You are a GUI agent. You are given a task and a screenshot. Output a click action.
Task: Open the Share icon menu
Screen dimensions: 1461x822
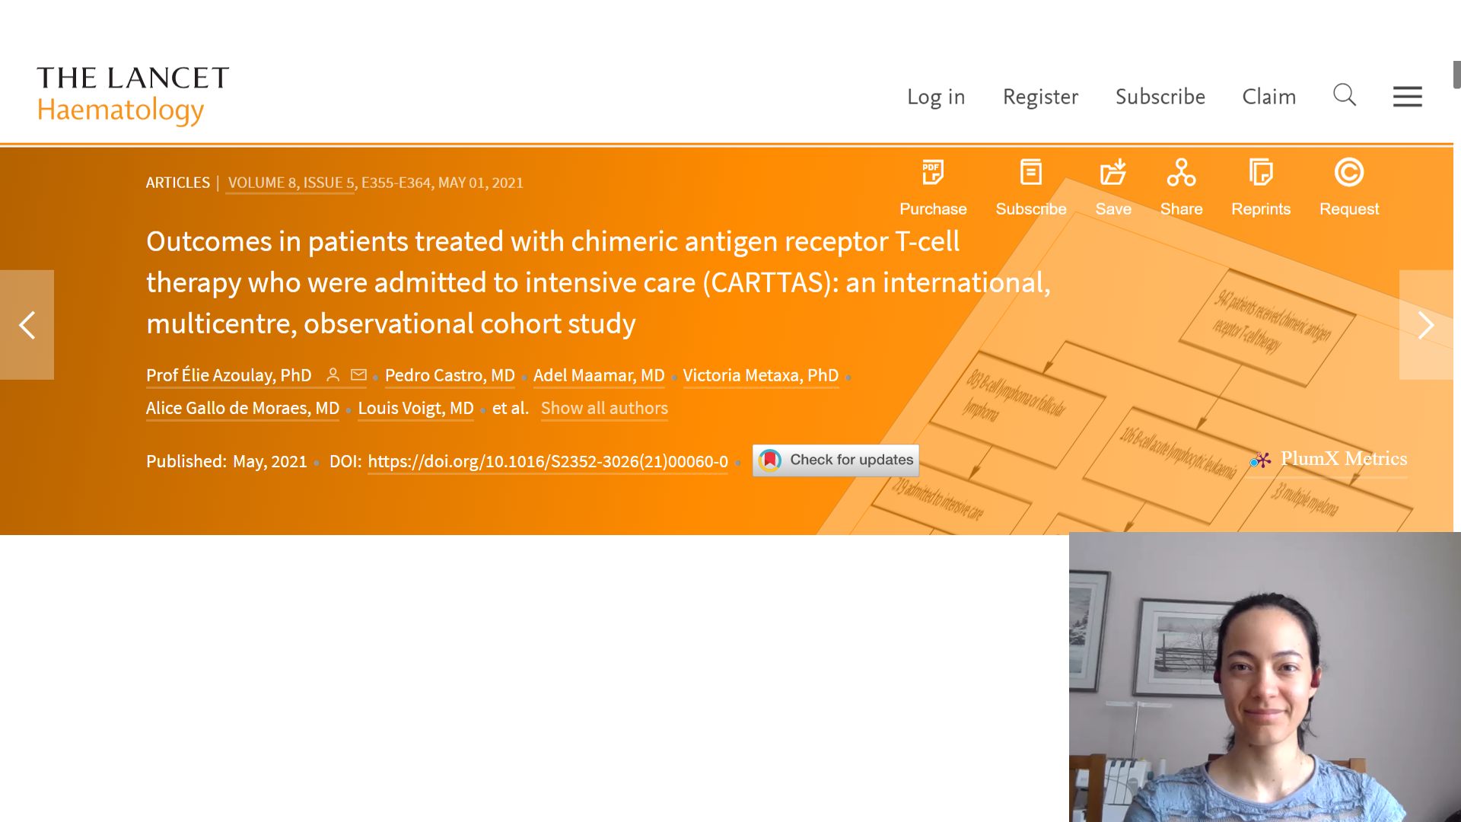point(1181,174)
